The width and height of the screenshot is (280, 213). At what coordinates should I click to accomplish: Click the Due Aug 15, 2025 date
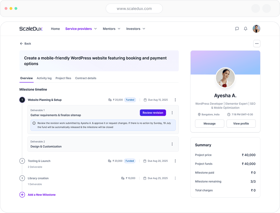click(158, 100)
